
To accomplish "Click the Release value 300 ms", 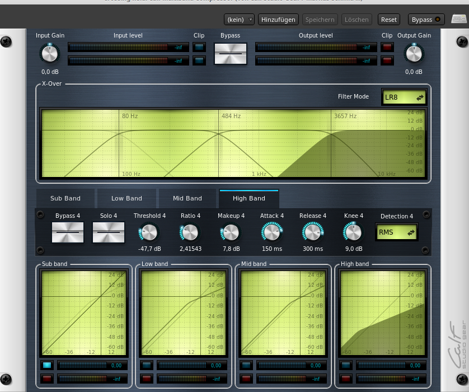I will [313, 249].
